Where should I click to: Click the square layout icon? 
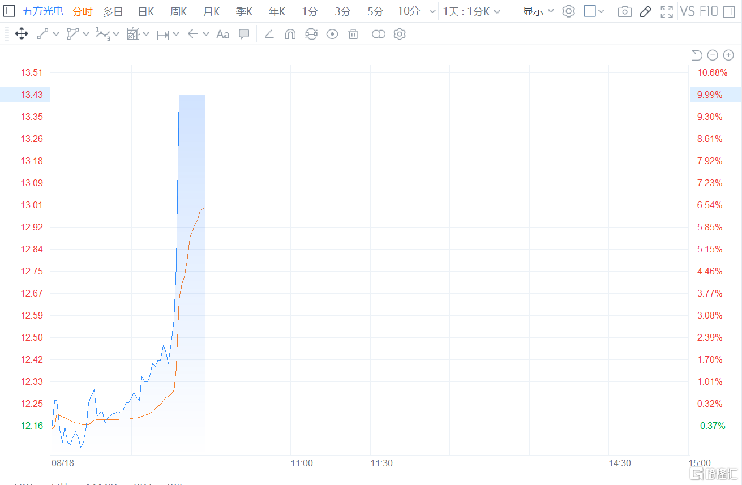pyautogui.click(x=590, y=11)
